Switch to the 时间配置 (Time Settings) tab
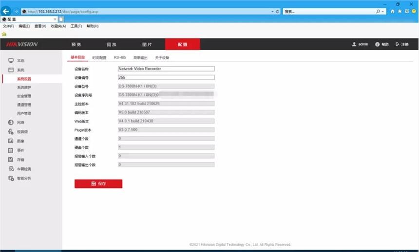 tap(99, 57)
